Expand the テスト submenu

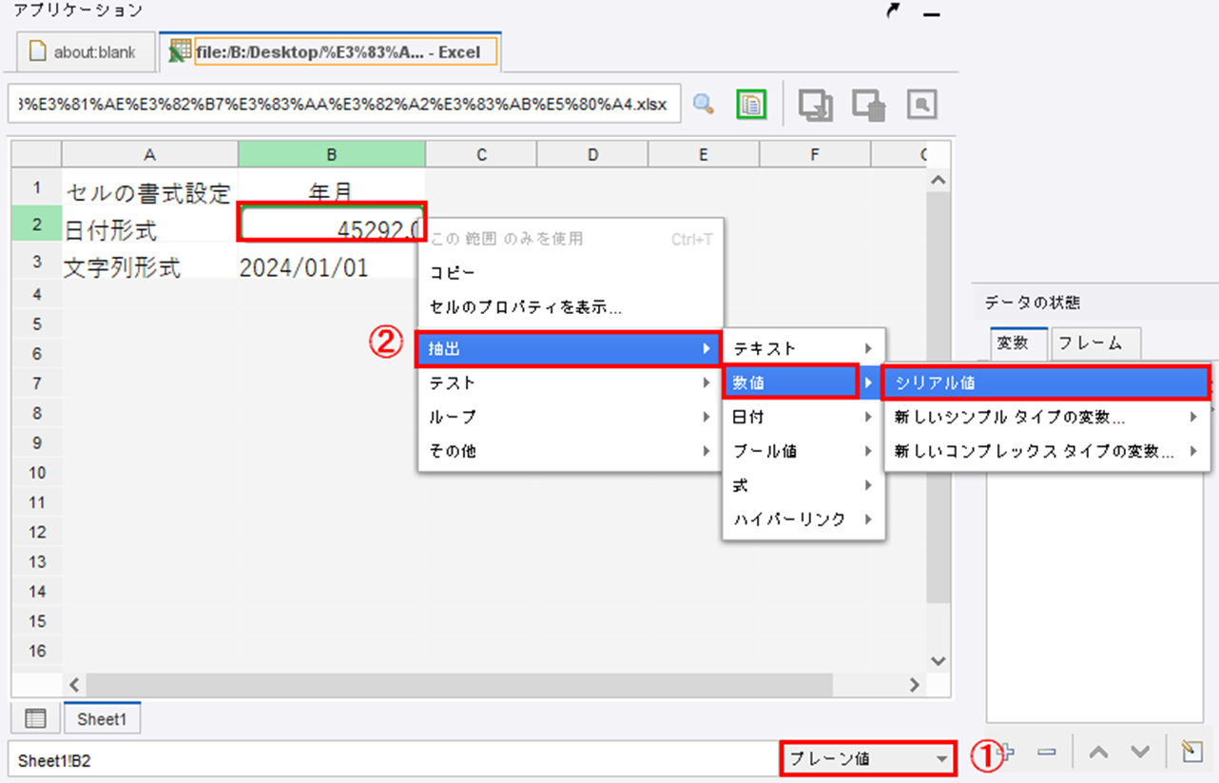(569, 383)
